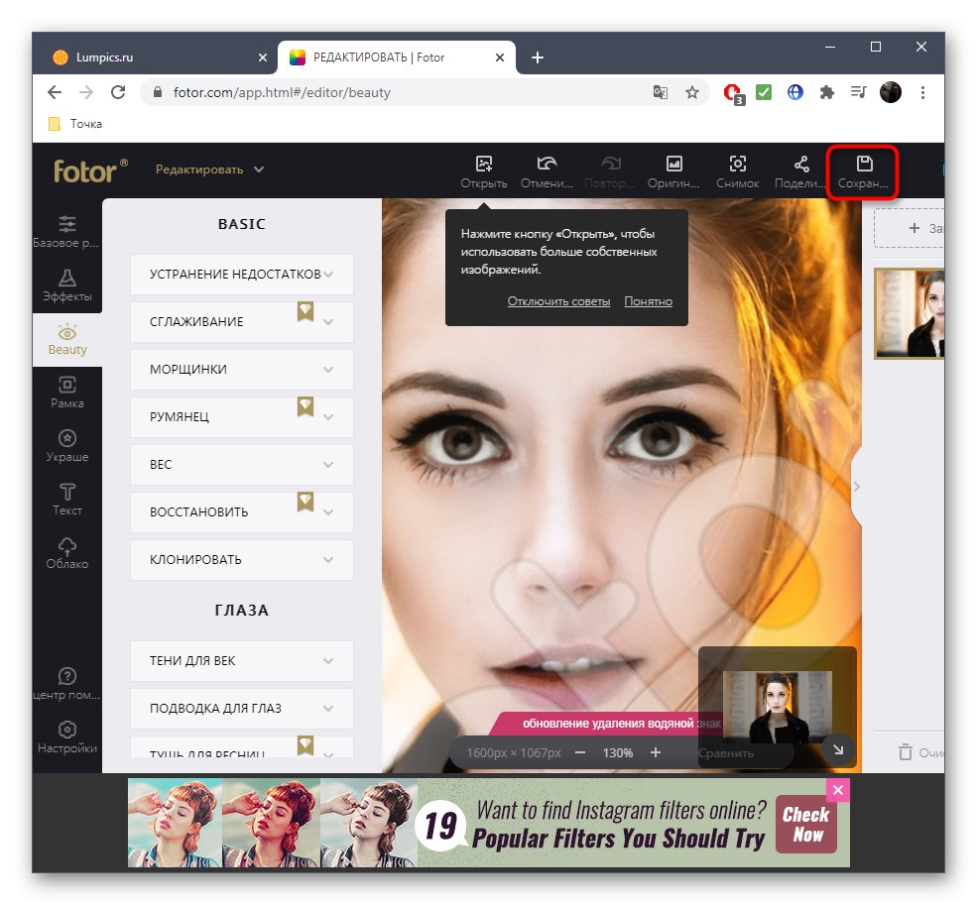Expand the КЛОНИРОВАТЬ option
Image resolution: width=977 pixels, height=905 pixels.
point(242,559)
